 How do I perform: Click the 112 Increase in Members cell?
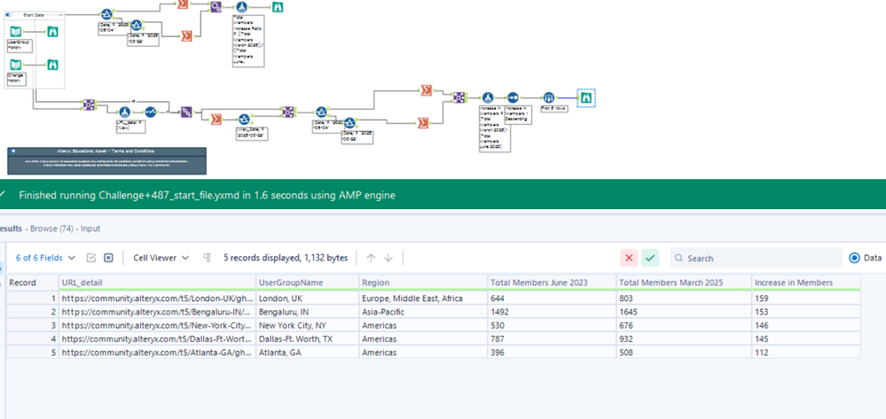(x=806, y=353)
